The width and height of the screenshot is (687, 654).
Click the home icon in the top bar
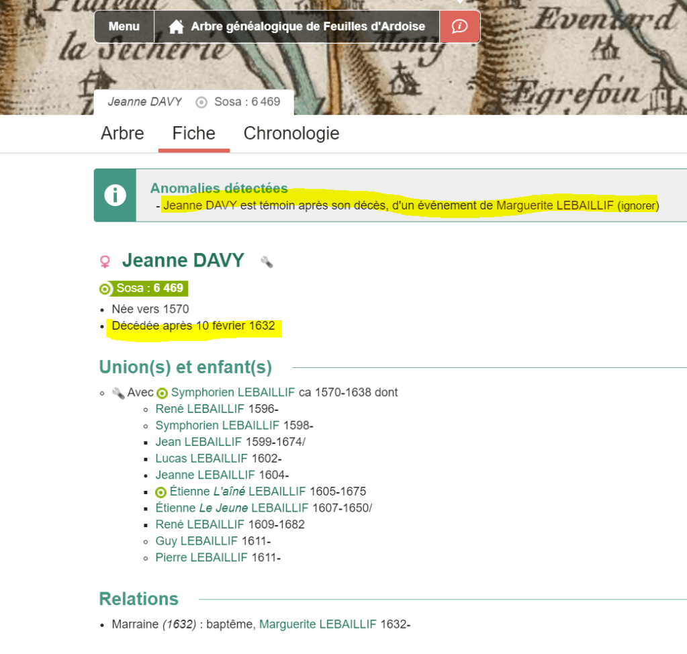click(x=176, y=27)
